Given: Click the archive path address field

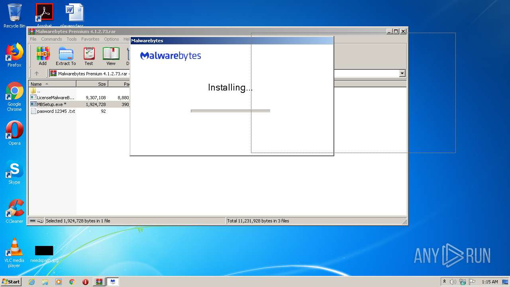Looking at the screenshot, I should point(227,73).
